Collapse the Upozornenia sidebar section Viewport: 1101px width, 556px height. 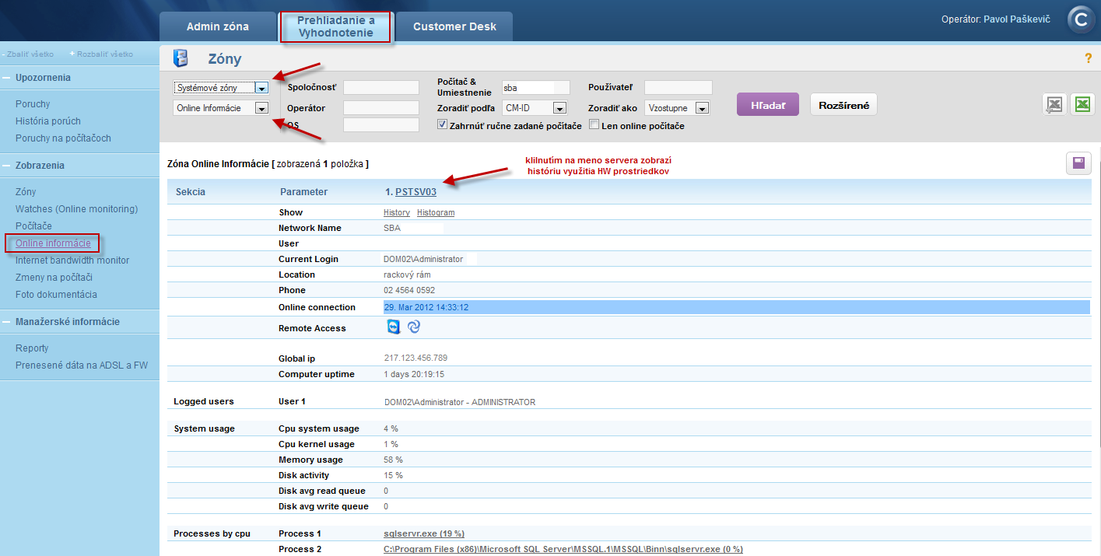43,78
